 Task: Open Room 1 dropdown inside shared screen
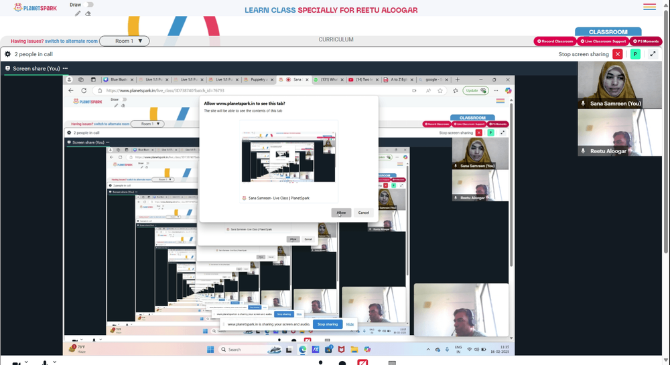coord(147,124)
